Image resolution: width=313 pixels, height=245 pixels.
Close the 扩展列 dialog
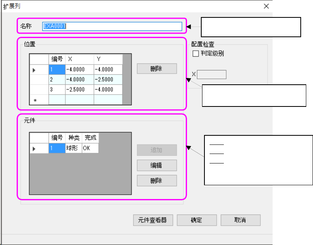[x=266, y=6]
